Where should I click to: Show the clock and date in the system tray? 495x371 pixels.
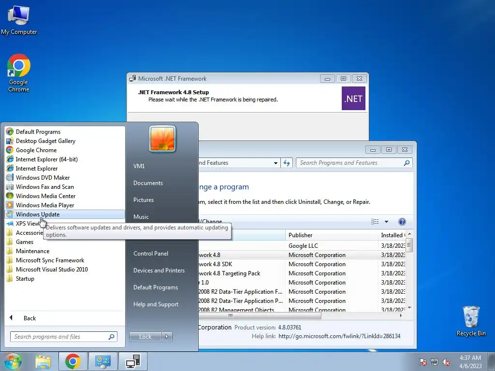tap(470, 362)
